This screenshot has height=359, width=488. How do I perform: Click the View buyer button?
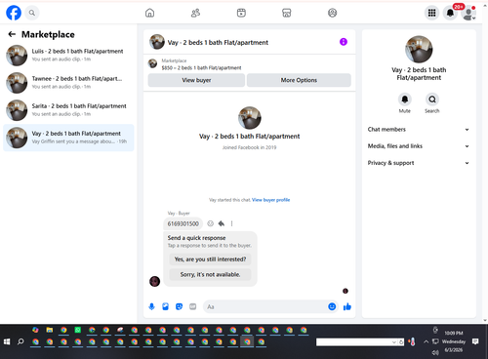point(196,80)
